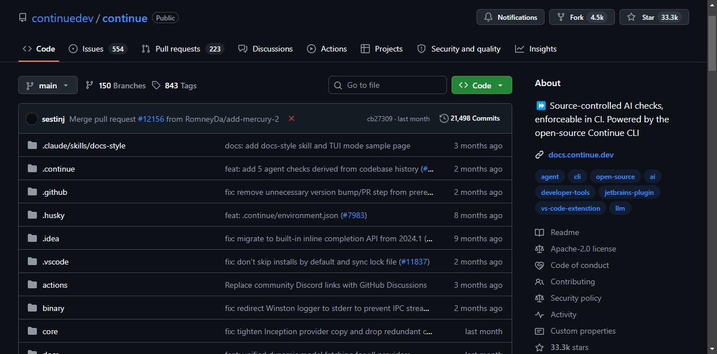Open commit 'docs: add docs-style skill and TUI mode'

(318, 146)
